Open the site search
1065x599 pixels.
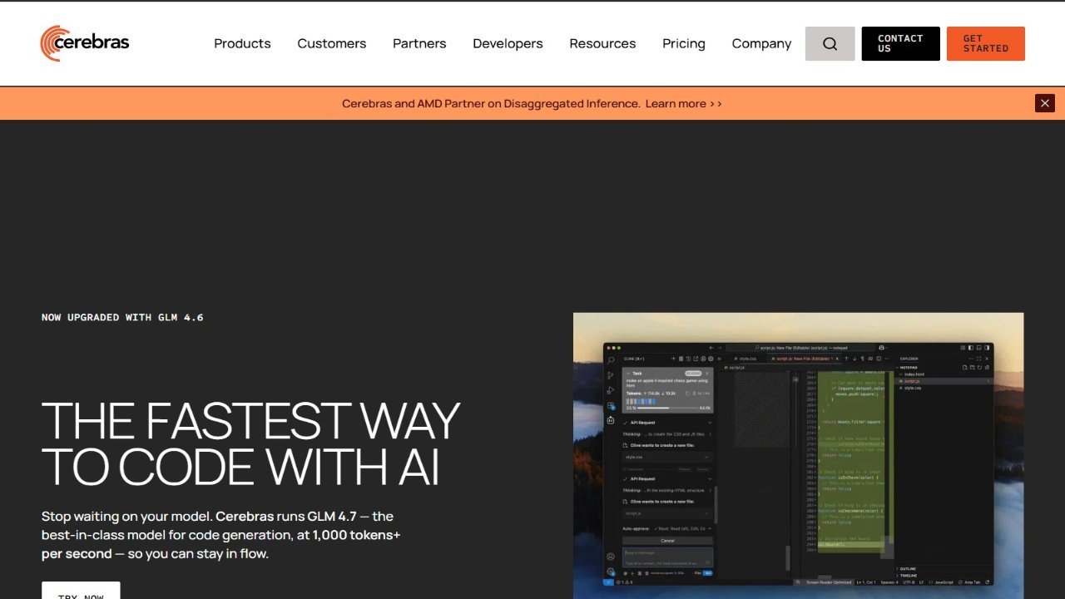[830, 44]
